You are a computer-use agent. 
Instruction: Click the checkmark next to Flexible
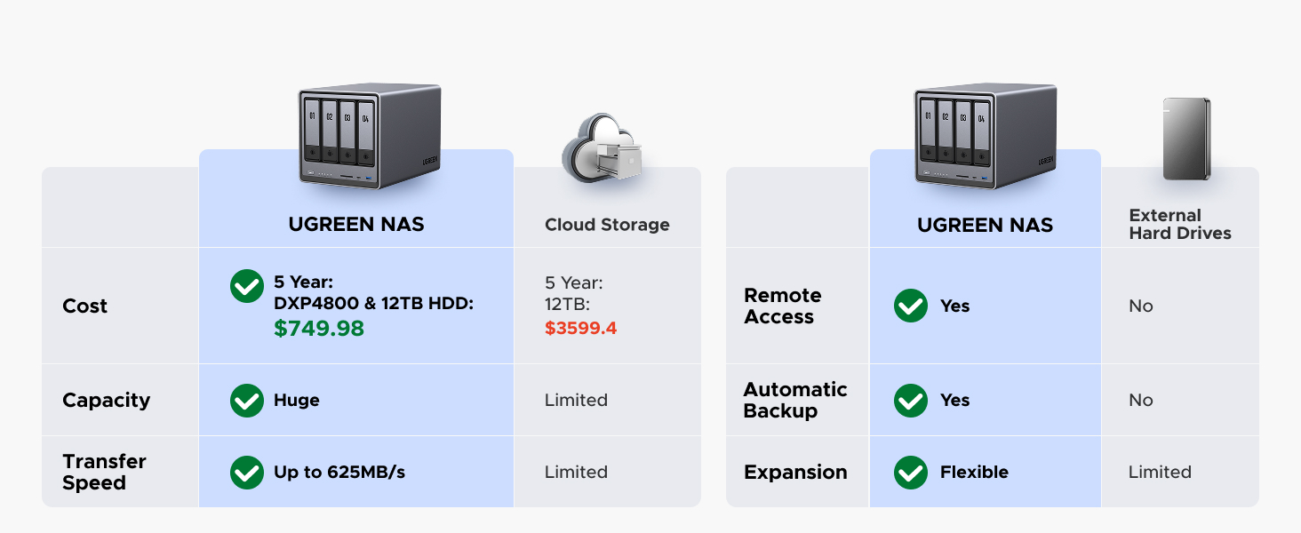pyautogui.click(x=910, y=473)
